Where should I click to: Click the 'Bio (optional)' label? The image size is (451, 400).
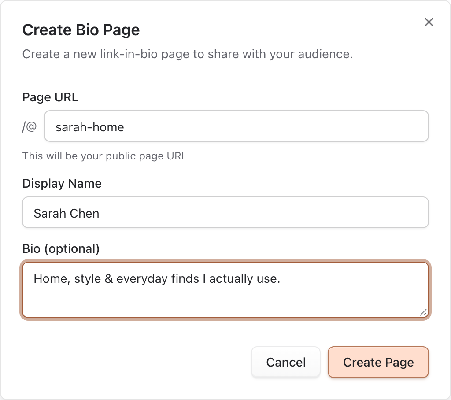click(61, 248)
